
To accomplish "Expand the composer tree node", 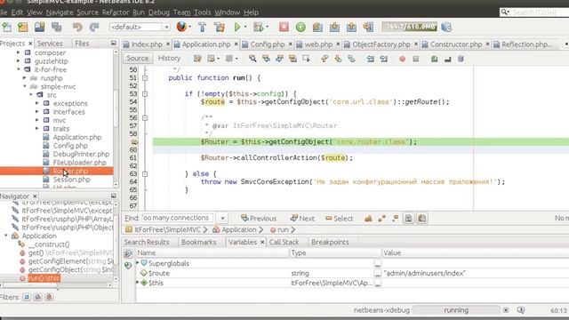I will 19,52.
